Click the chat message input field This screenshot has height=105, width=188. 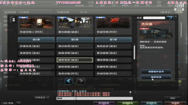[x=104, y=99]
